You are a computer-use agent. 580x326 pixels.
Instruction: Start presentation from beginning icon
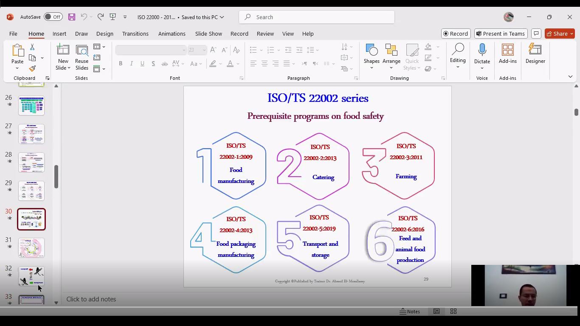coord(113,17)
